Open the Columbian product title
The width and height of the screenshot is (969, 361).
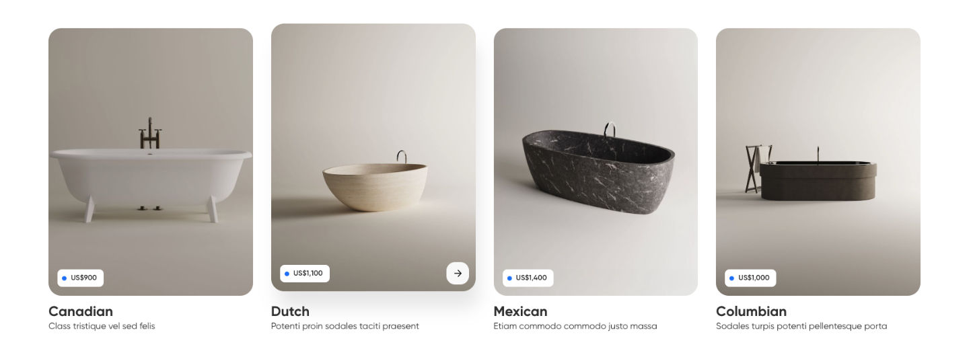[x=751, y=311]
